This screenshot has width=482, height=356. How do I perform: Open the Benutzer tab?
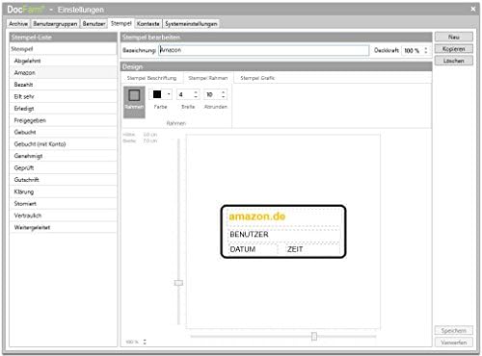click(94, 24)
